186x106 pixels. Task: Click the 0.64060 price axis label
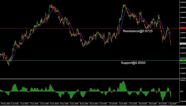coord(183,73)
